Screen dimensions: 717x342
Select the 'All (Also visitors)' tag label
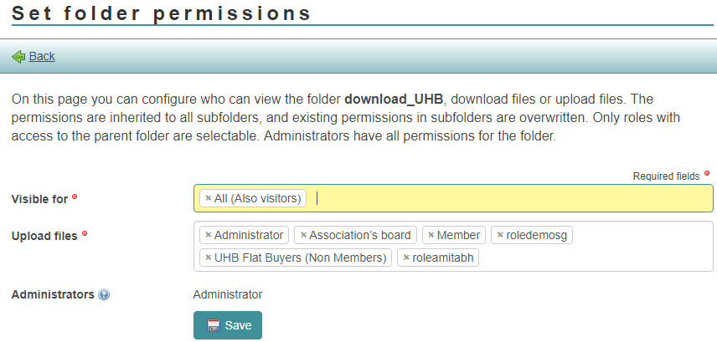tap(257, 198)
